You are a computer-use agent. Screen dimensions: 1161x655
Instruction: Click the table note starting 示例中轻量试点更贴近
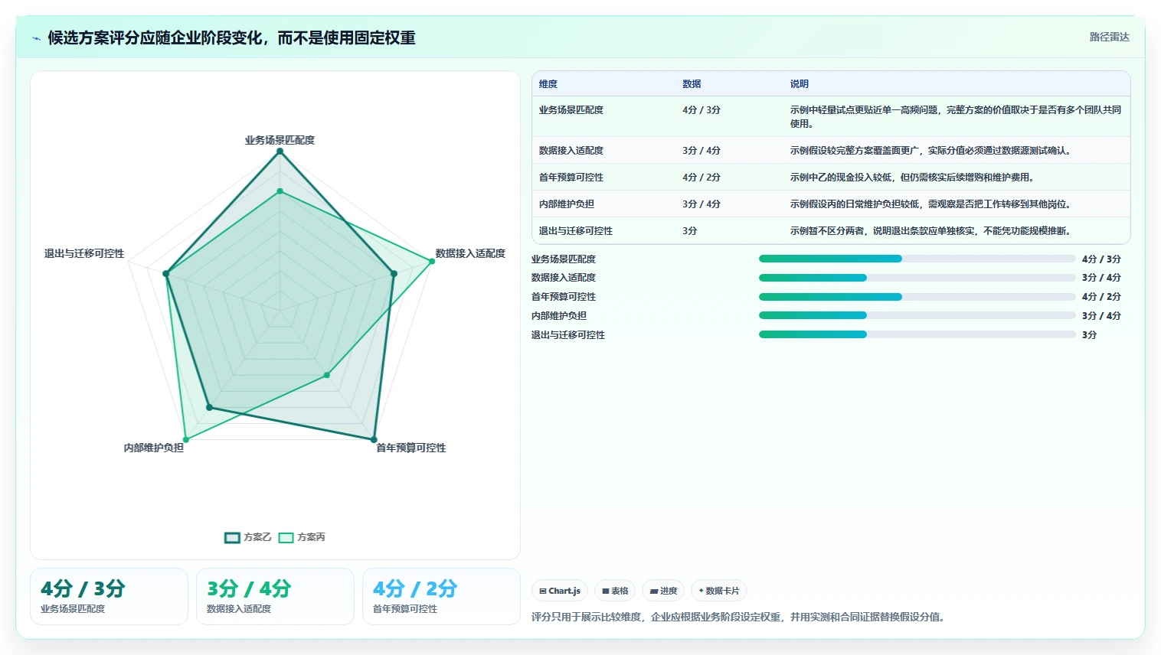pos(956,117)
